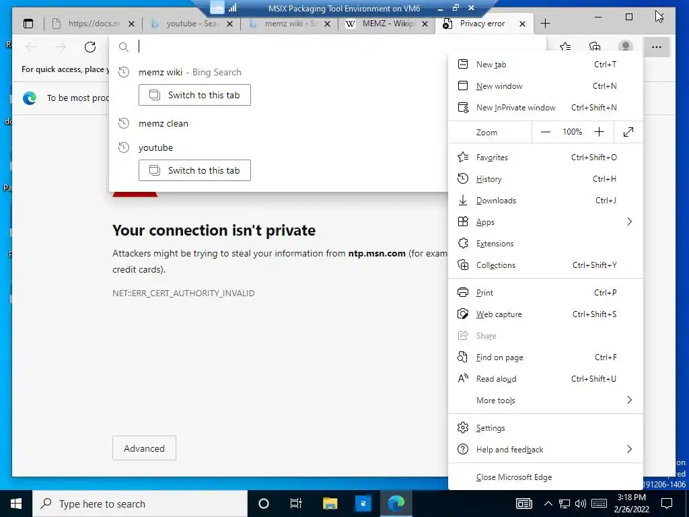689x517 pixels.
Task: Open New InPrivate window from menu
Action: [545, 108]
